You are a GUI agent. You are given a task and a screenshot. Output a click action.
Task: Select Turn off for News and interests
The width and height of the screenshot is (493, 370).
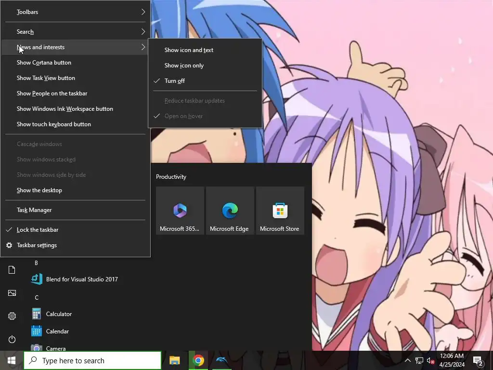tap(205, 81)
